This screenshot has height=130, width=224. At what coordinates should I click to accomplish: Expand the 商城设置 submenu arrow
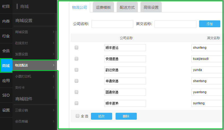pos(54,32)
